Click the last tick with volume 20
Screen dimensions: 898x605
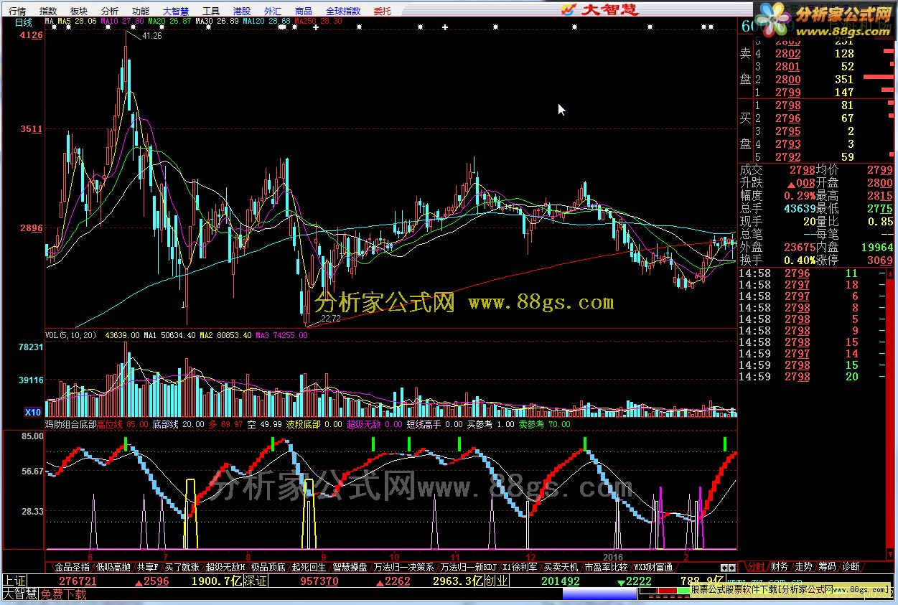(x=851, y=377)
